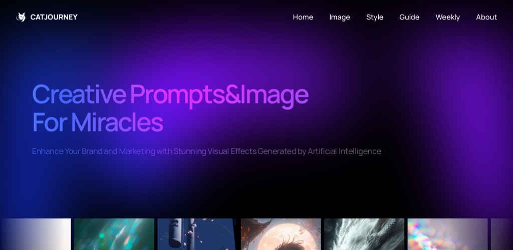
Task: Select the partially visible rightmost thumbnail
Action: pos(502,234)
